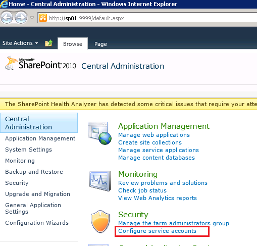Select Central Administration in the sidebar
Viewport: 257px width, 246px height.
pyautogui.click(x=39, y=123)
